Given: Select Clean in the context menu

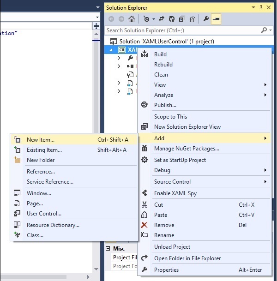Looking at the screenshot, I should (204, 75).
